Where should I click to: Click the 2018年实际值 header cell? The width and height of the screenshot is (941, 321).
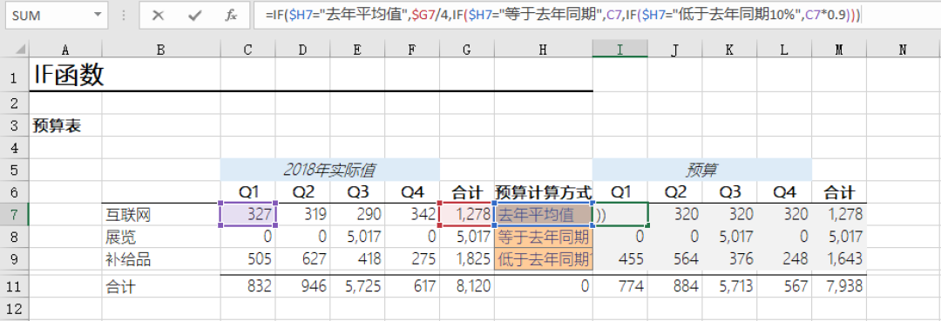(x=330, y=171)
